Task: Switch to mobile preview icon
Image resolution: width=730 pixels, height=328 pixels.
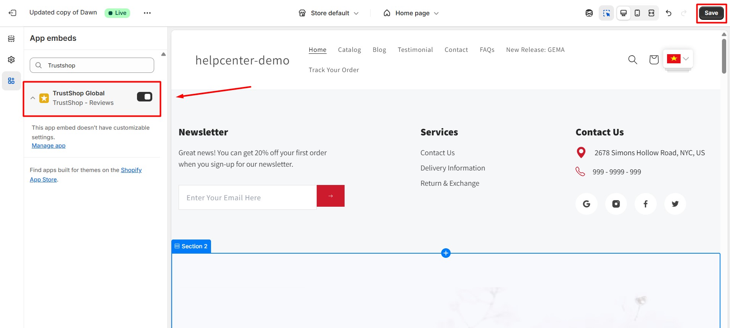Action: click(637, 13)
